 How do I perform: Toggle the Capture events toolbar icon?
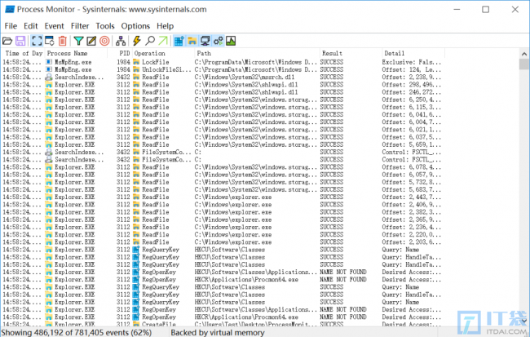(x=37, y=41)
